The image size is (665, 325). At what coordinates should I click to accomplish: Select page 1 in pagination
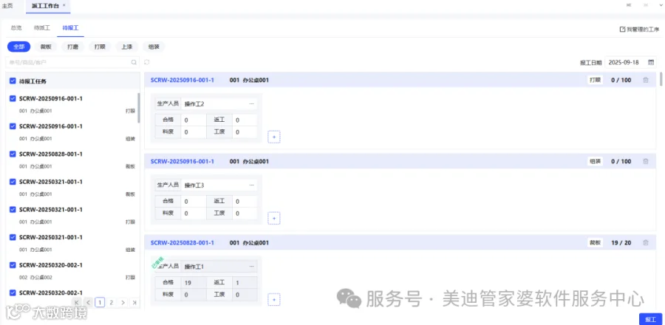100,303
